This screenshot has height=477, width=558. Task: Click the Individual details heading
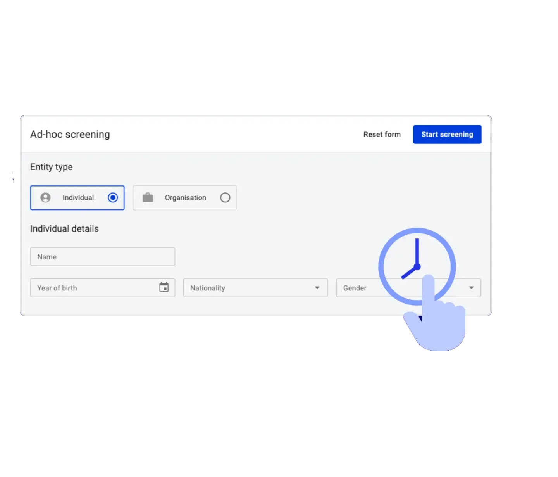(x=64, y=229)
